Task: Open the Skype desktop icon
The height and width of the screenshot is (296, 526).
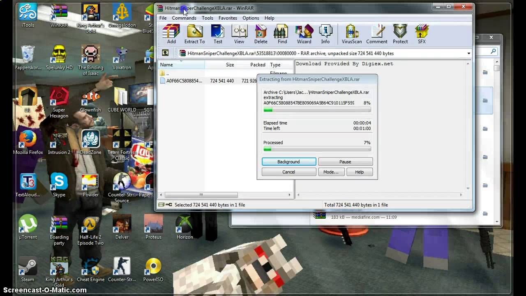Action: click(59, 185)
